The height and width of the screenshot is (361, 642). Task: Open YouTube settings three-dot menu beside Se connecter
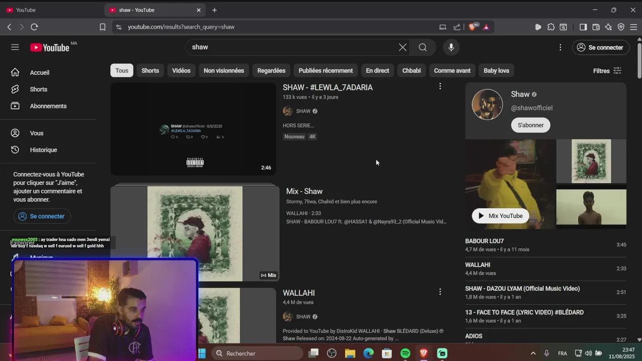pyautogui.click(x=560, y=47)
